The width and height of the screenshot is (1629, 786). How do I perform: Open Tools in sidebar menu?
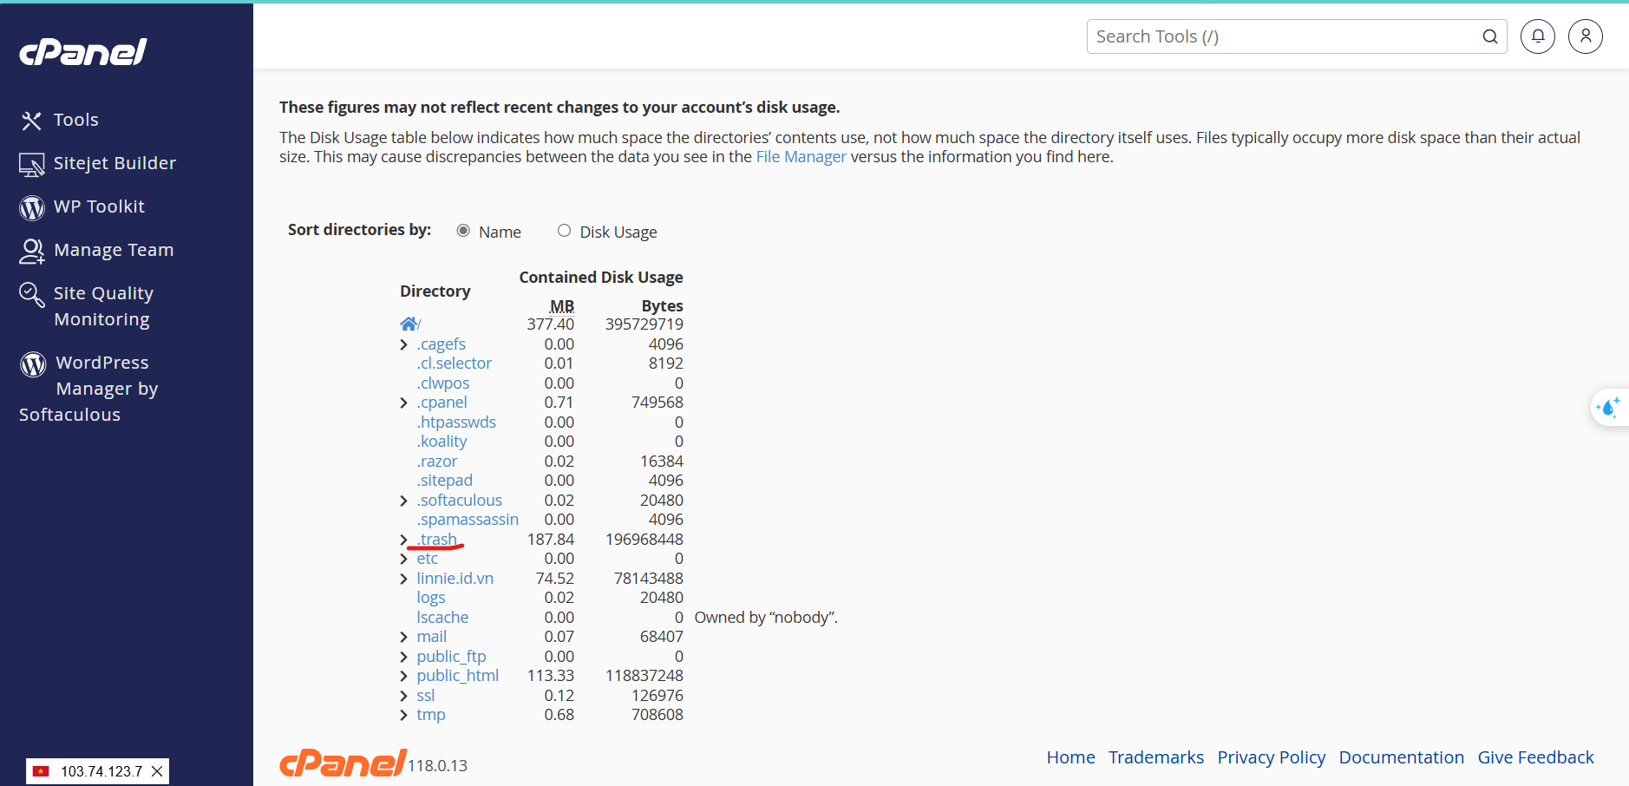pyautogui.click(x=76, y=120)
